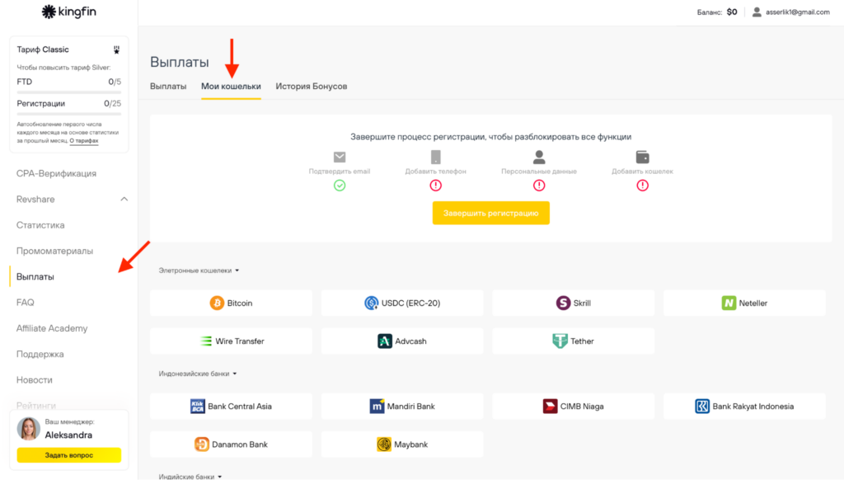844x480 pixels.
Task: Open FAQ in sidebar
Action: [26, 303]
